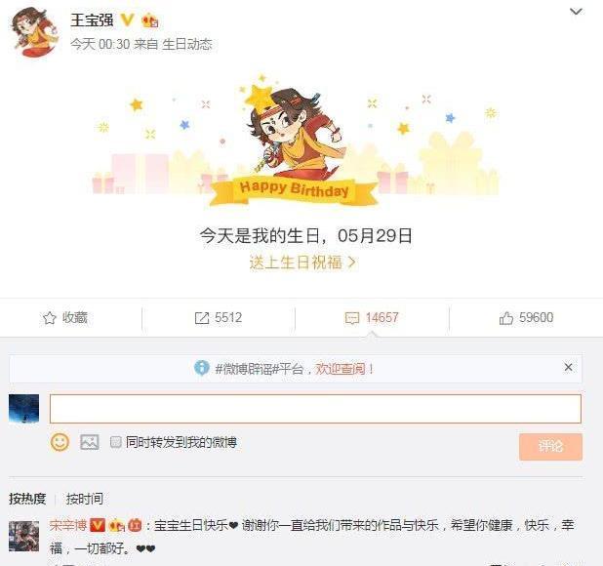Like the post via the thumbs-up icon
Image resolution: width=603 pixels, height=566 pixels.
point(506,318)
